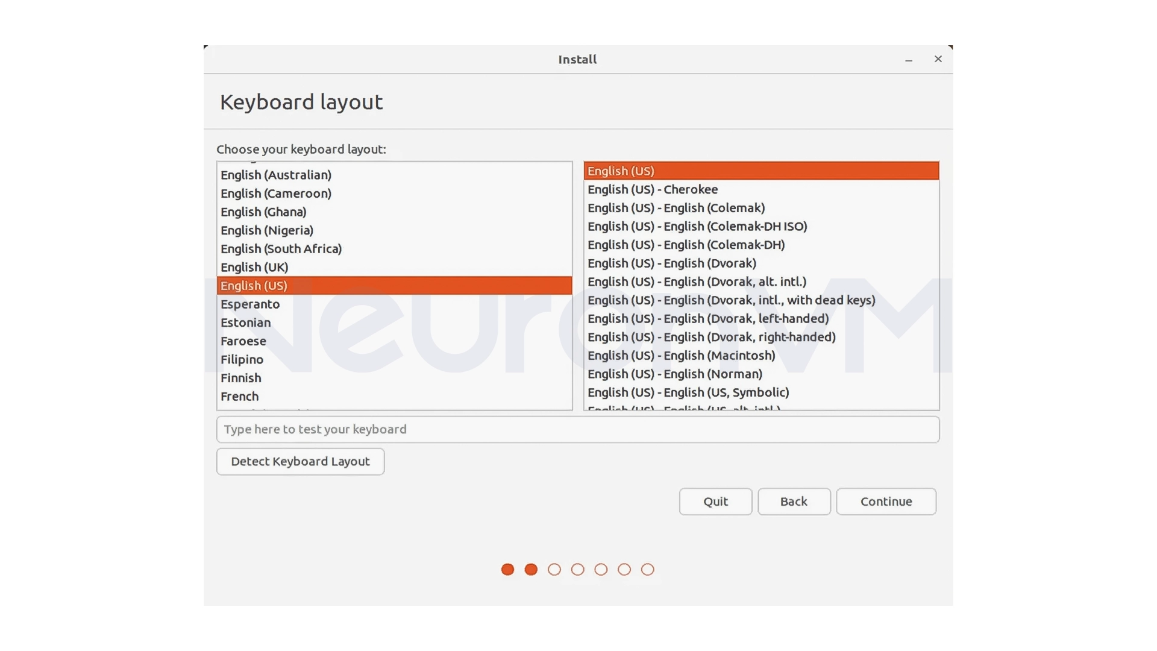The width and height of the screenshot is (1157, 651).
Task: Click Continue to proceed with installation
Action: (886, 502)
